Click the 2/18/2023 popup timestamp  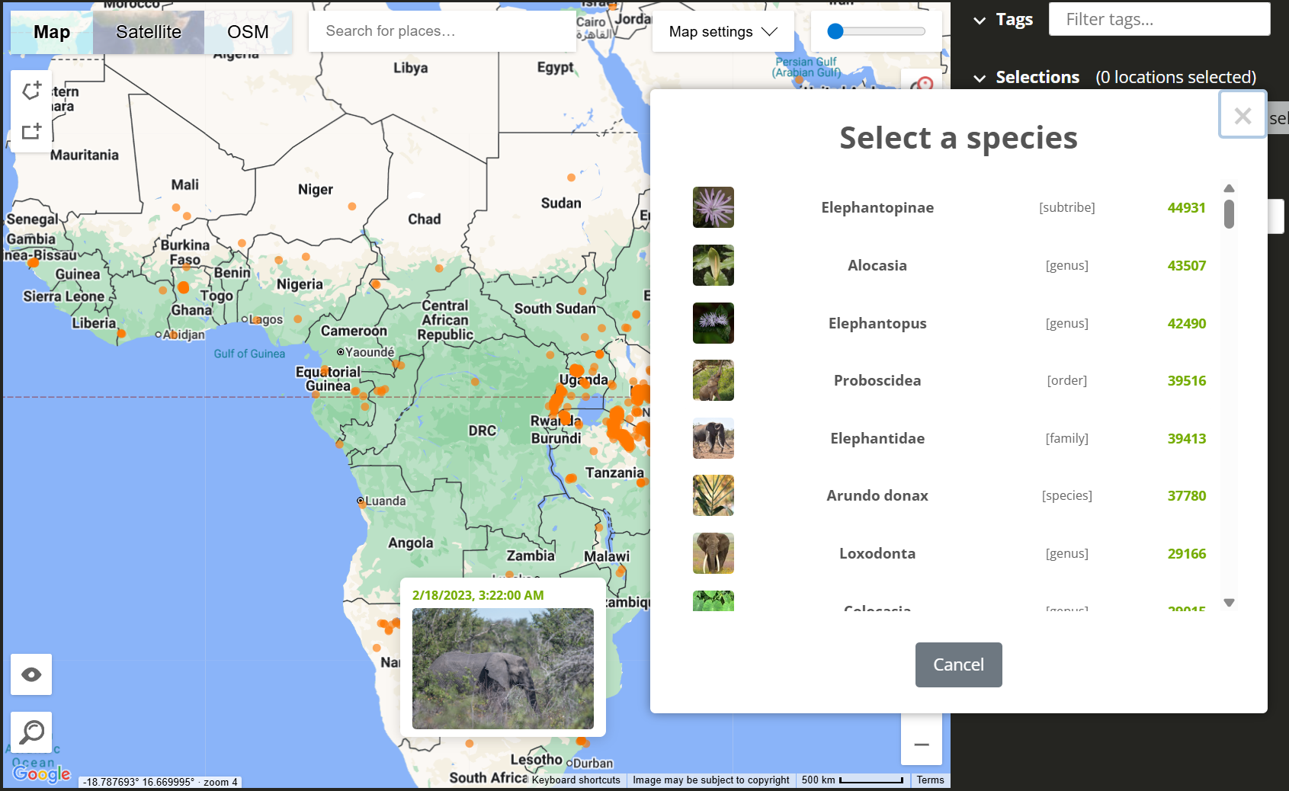click(x=478, y=595)
